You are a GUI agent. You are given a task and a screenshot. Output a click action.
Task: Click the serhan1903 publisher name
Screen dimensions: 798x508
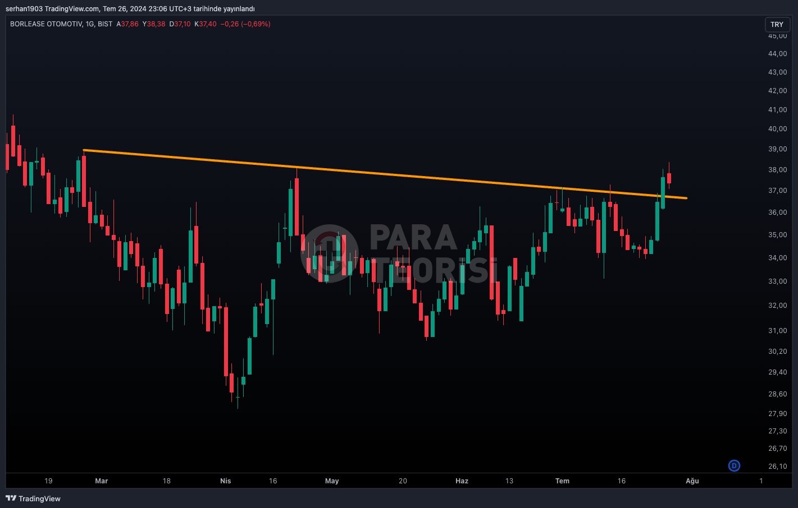24,9
